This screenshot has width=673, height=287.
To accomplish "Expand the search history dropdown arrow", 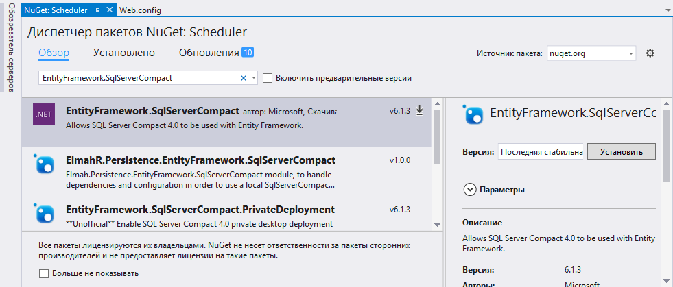I will click(254, 78).
